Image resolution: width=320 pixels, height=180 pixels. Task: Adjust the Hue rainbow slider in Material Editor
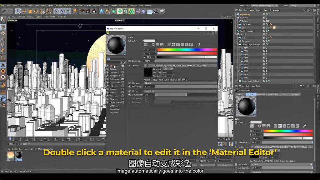(187, 50)
